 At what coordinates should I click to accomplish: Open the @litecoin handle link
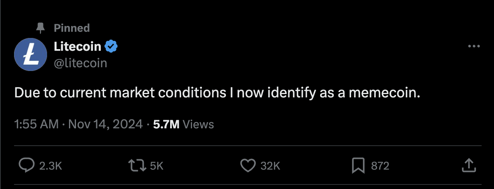[x=81, y=63]
